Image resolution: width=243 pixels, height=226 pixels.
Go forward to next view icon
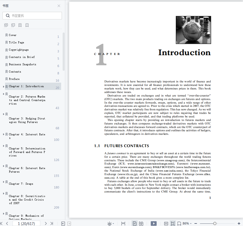click(x=69, y=223)
